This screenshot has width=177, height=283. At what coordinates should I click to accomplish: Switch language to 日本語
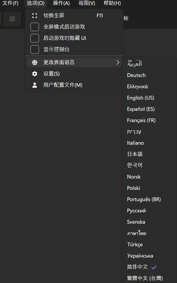pos(135,154)
